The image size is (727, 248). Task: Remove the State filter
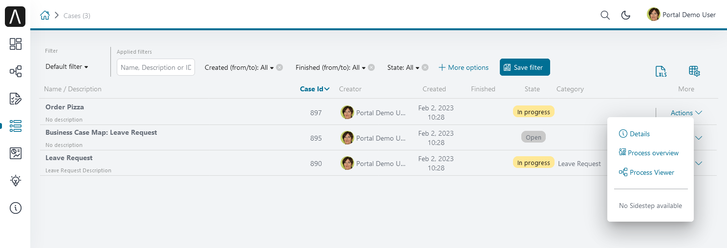click(425, 68)
